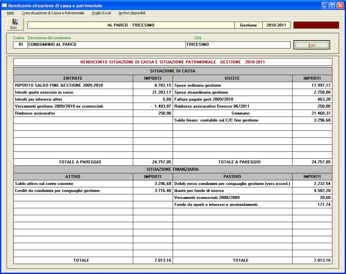Click amount 4.582,28
Viewport: 346px width, 274px height.
[x=312, y=191]
